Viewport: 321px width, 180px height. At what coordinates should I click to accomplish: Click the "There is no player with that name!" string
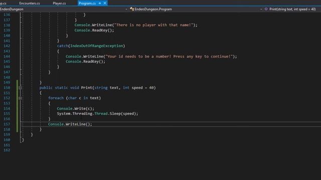pos(153,25)
